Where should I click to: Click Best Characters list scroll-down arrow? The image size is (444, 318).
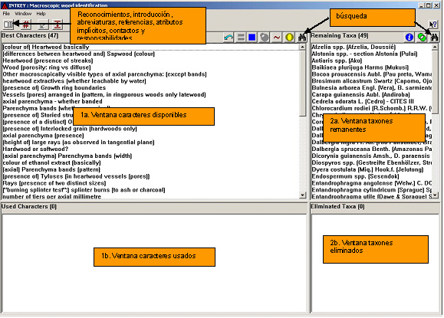(302, 195)
